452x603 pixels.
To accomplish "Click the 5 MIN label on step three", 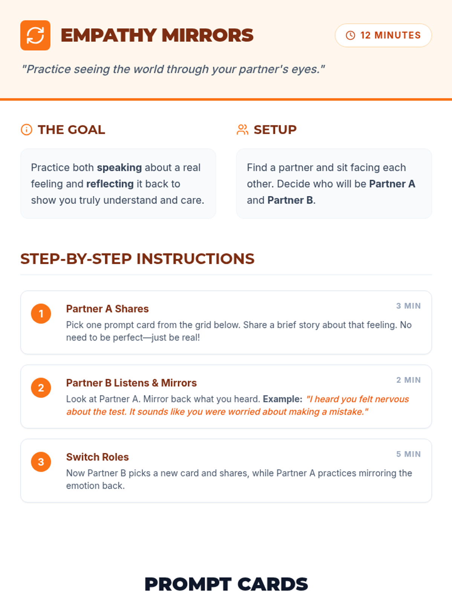I will point(408,455).
